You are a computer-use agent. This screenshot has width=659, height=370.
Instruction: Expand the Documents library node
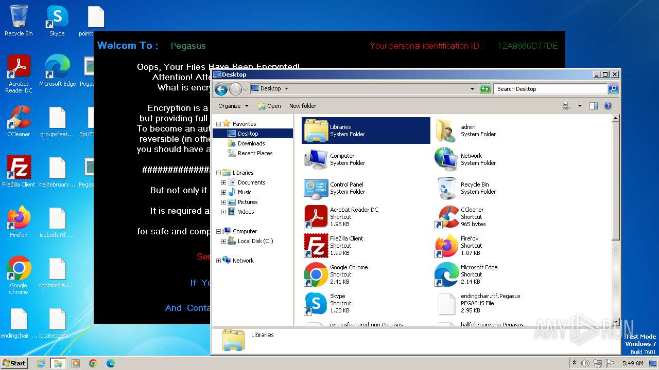click(223, 182)
